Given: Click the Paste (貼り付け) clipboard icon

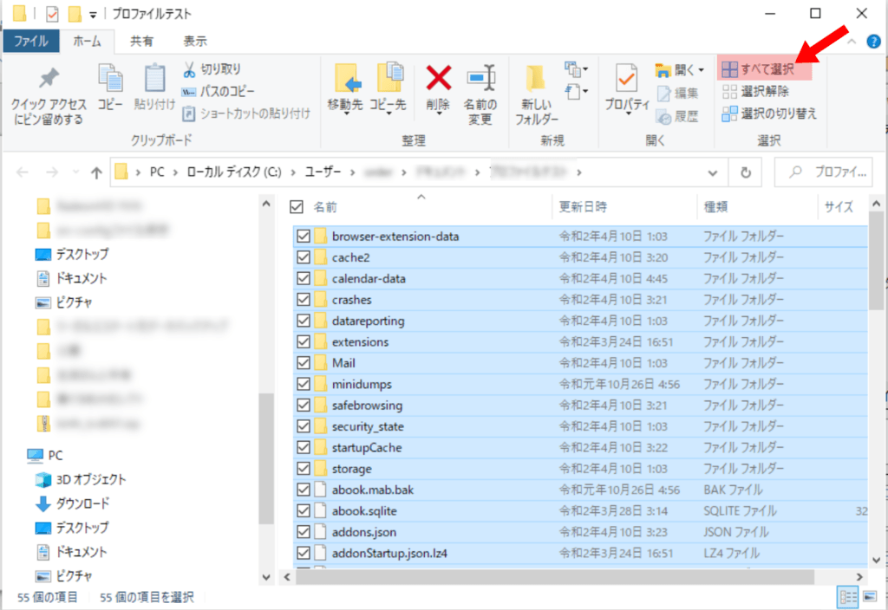Looking at the screenshot, I should [153, 80].
